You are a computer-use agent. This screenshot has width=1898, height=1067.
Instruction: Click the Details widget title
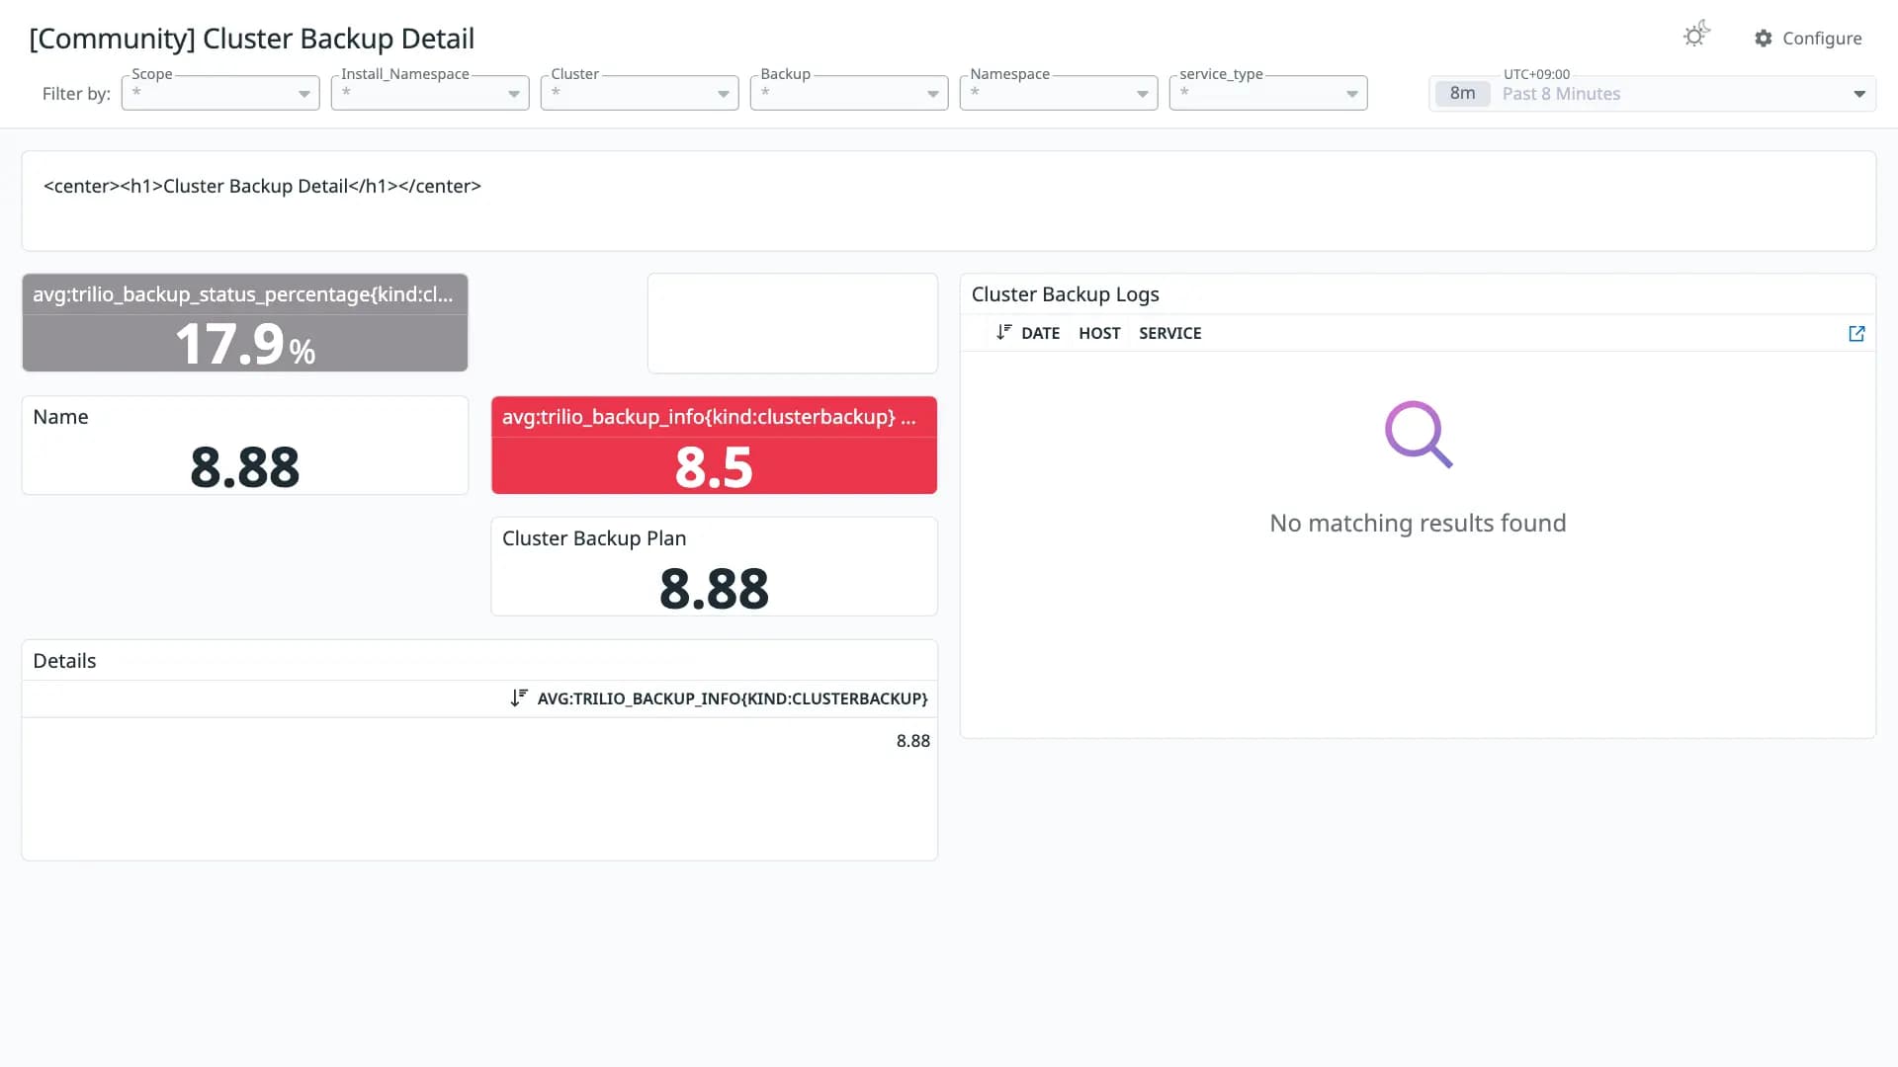(64, 661)
